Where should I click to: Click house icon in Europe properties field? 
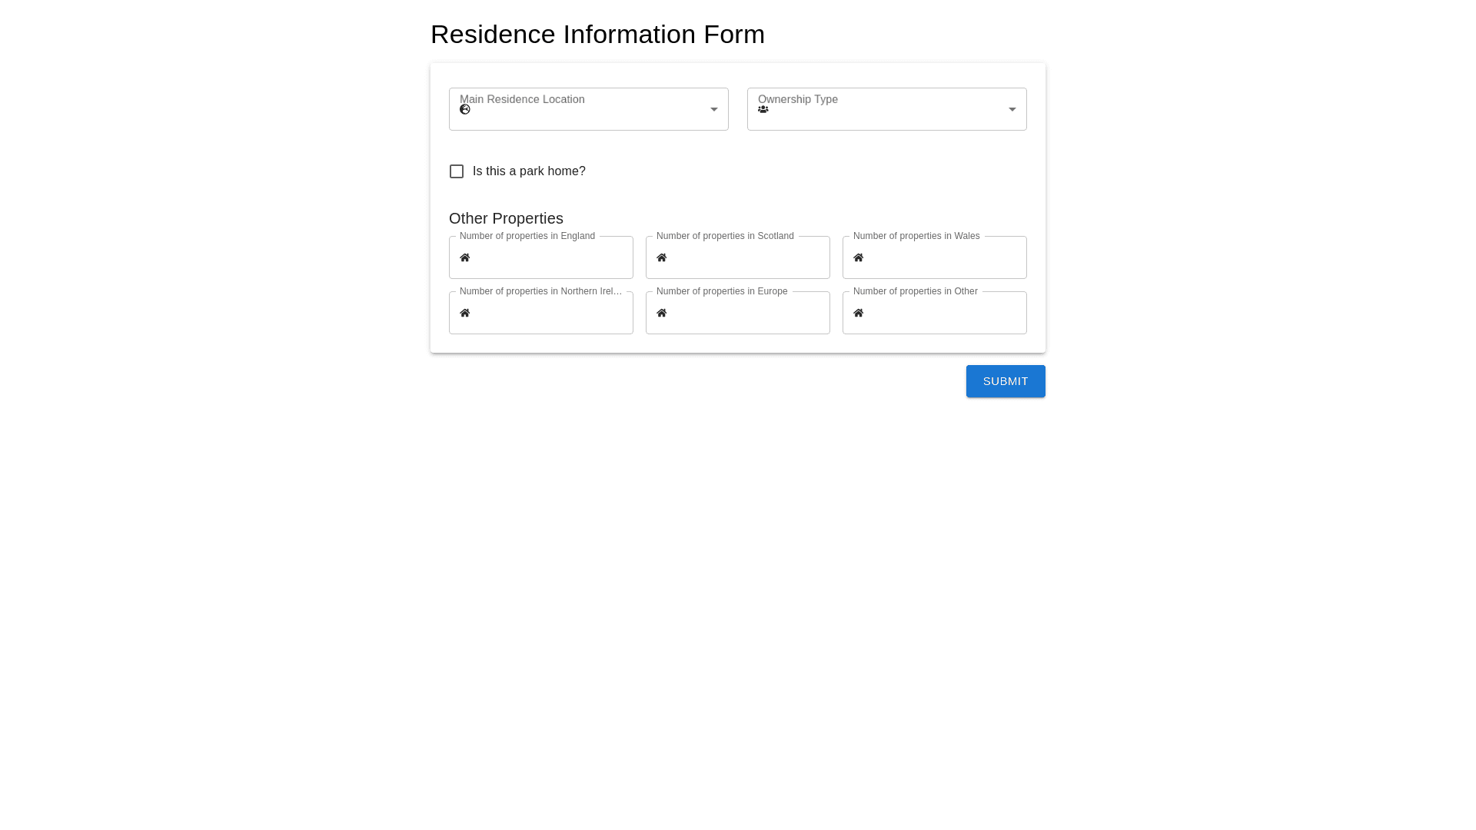[x=662, y=313]
